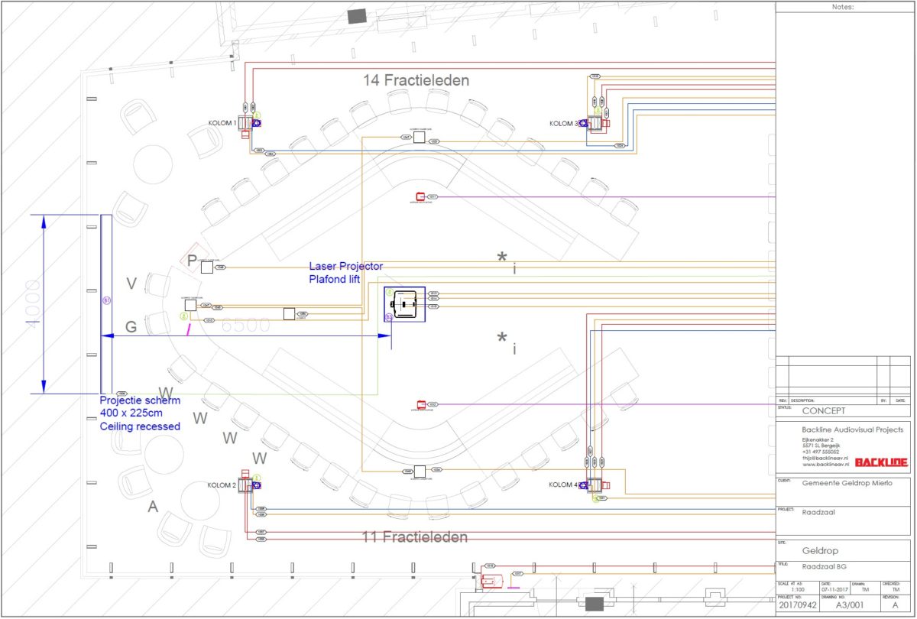Click the lower red speaker symbol
Viewport: 917px width, 619px height.
point(420,404)
